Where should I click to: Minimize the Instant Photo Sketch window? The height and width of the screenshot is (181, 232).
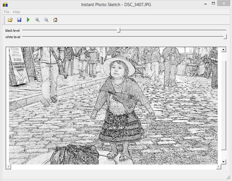point(206,4)
